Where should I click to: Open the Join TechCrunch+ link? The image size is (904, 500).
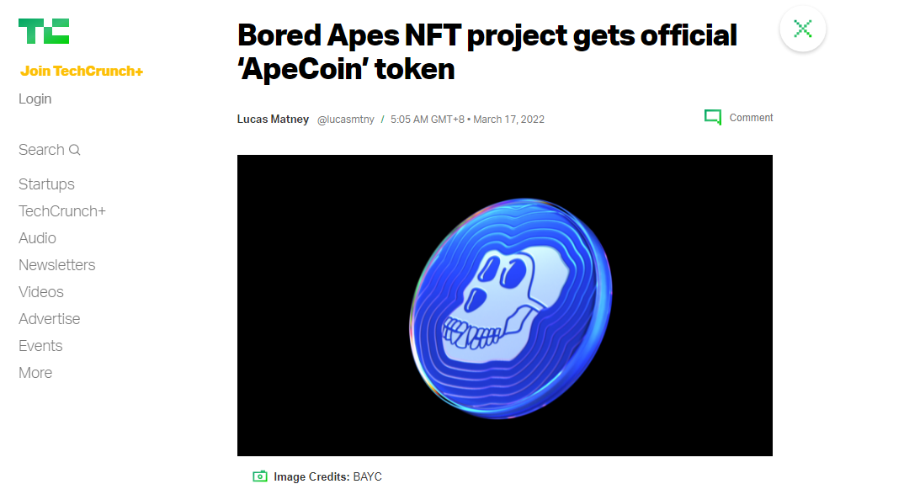point(82,71)
